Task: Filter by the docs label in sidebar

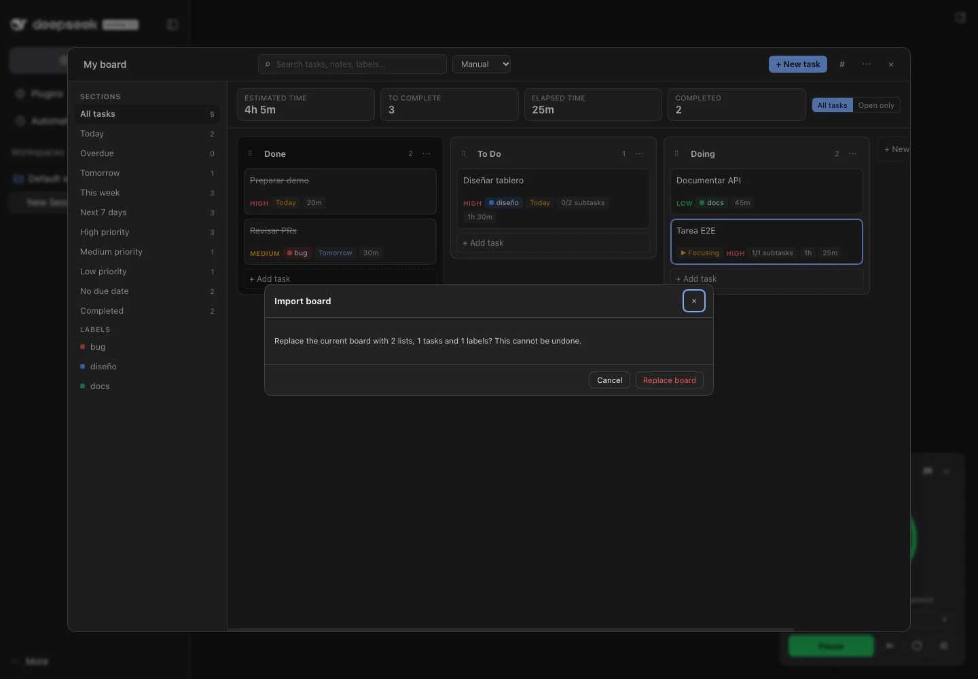Action: (x=147, y=386)
